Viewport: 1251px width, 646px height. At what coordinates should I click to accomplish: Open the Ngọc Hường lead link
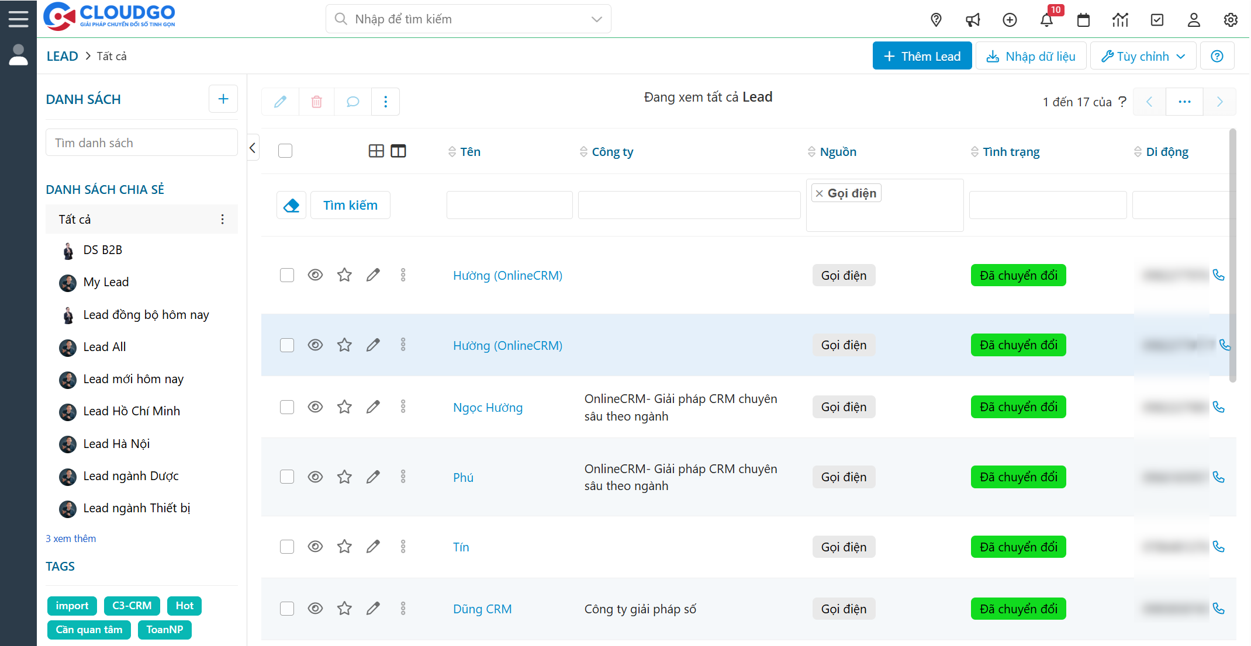click(x=488, y=408)
